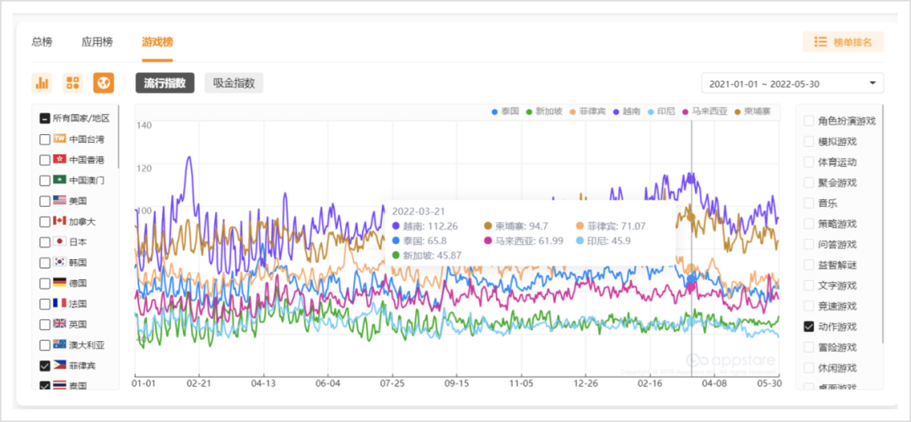
Task: Switch to the grid category view icon
Action: point(73,83)
